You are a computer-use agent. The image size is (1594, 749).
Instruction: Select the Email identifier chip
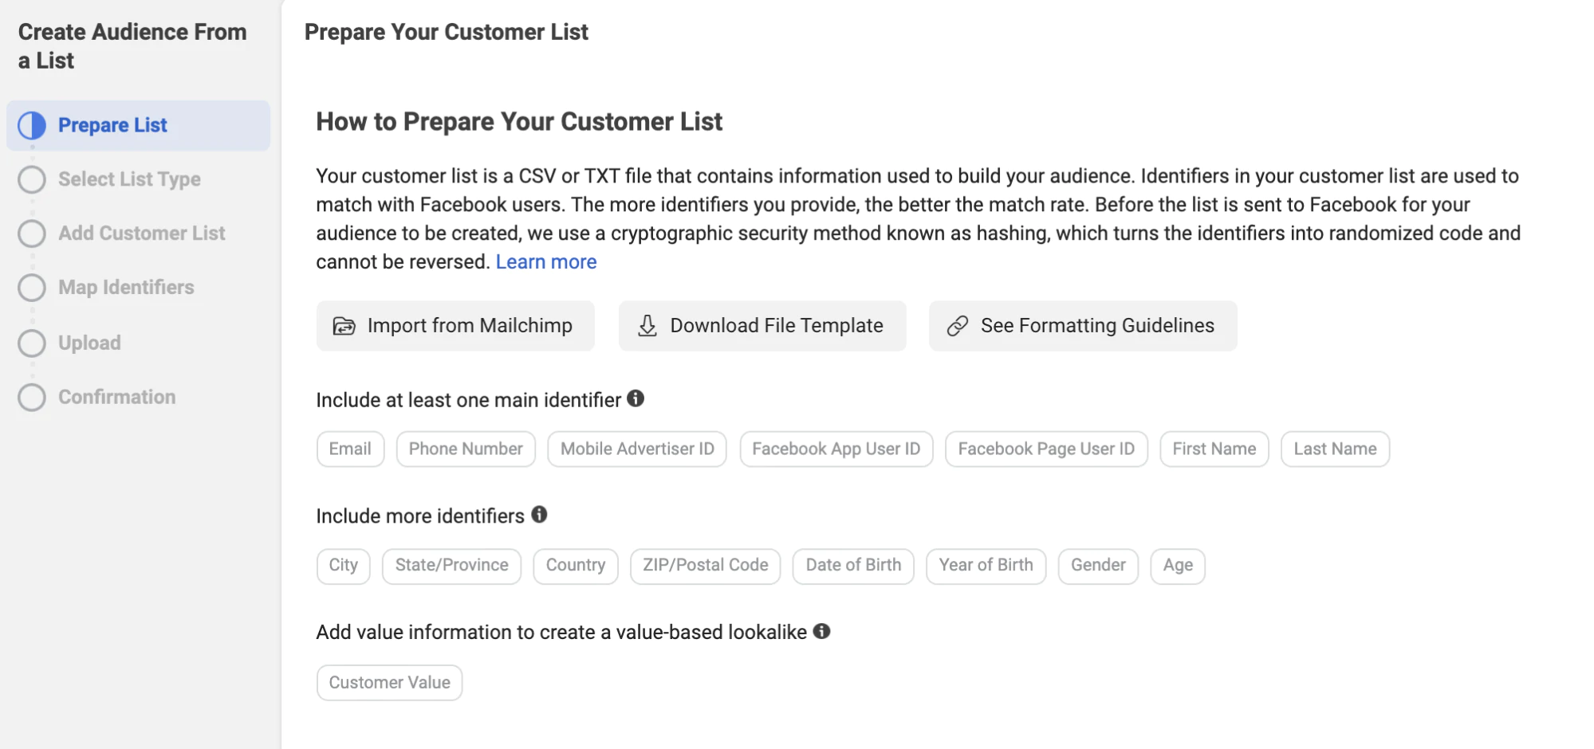(x=350, y=449)
